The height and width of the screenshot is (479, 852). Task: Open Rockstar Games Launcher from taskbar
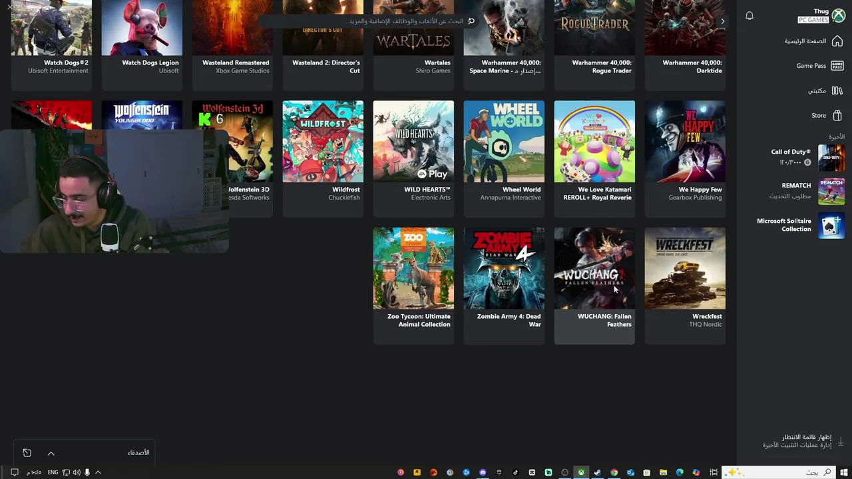417,472
